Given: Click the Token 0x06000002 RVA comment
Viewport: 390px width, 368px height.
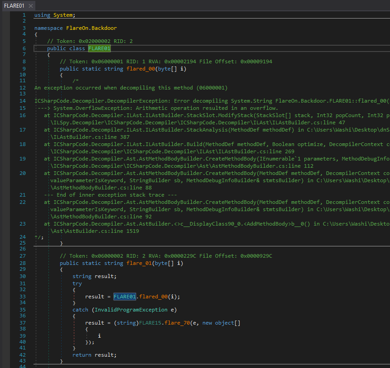Looking at the screenshot, I should tap(166, 256).
